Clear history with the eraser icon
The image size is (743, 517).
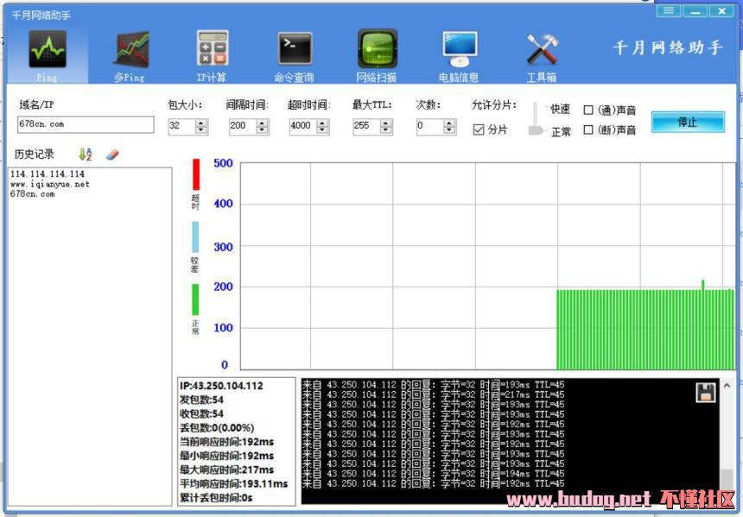click(111, 154)
